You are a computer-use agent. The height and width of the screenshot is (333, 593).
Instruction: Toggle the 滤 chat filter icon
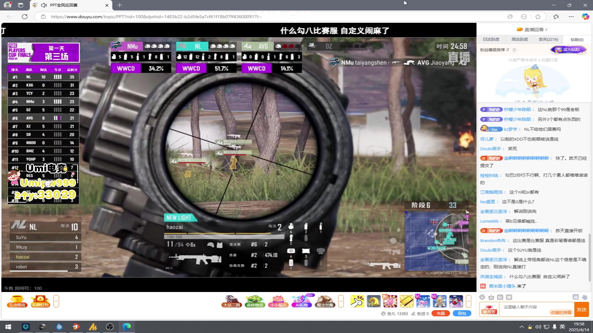575,297
